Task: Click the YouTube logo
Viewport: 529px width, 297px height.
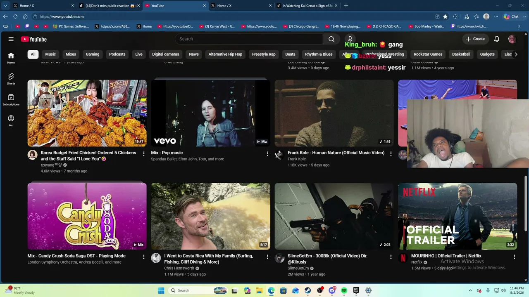Action: [x=34, y=39]
